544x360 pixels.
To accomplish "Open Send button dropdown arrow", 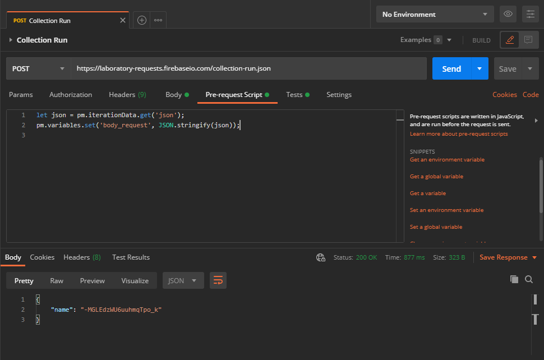I will (x=480, y=68).
